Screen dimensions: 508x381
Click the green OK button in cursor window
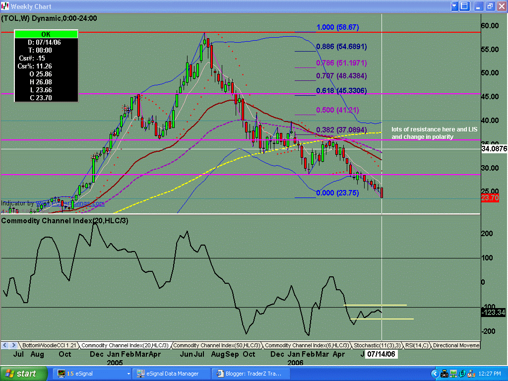point(46,34)
